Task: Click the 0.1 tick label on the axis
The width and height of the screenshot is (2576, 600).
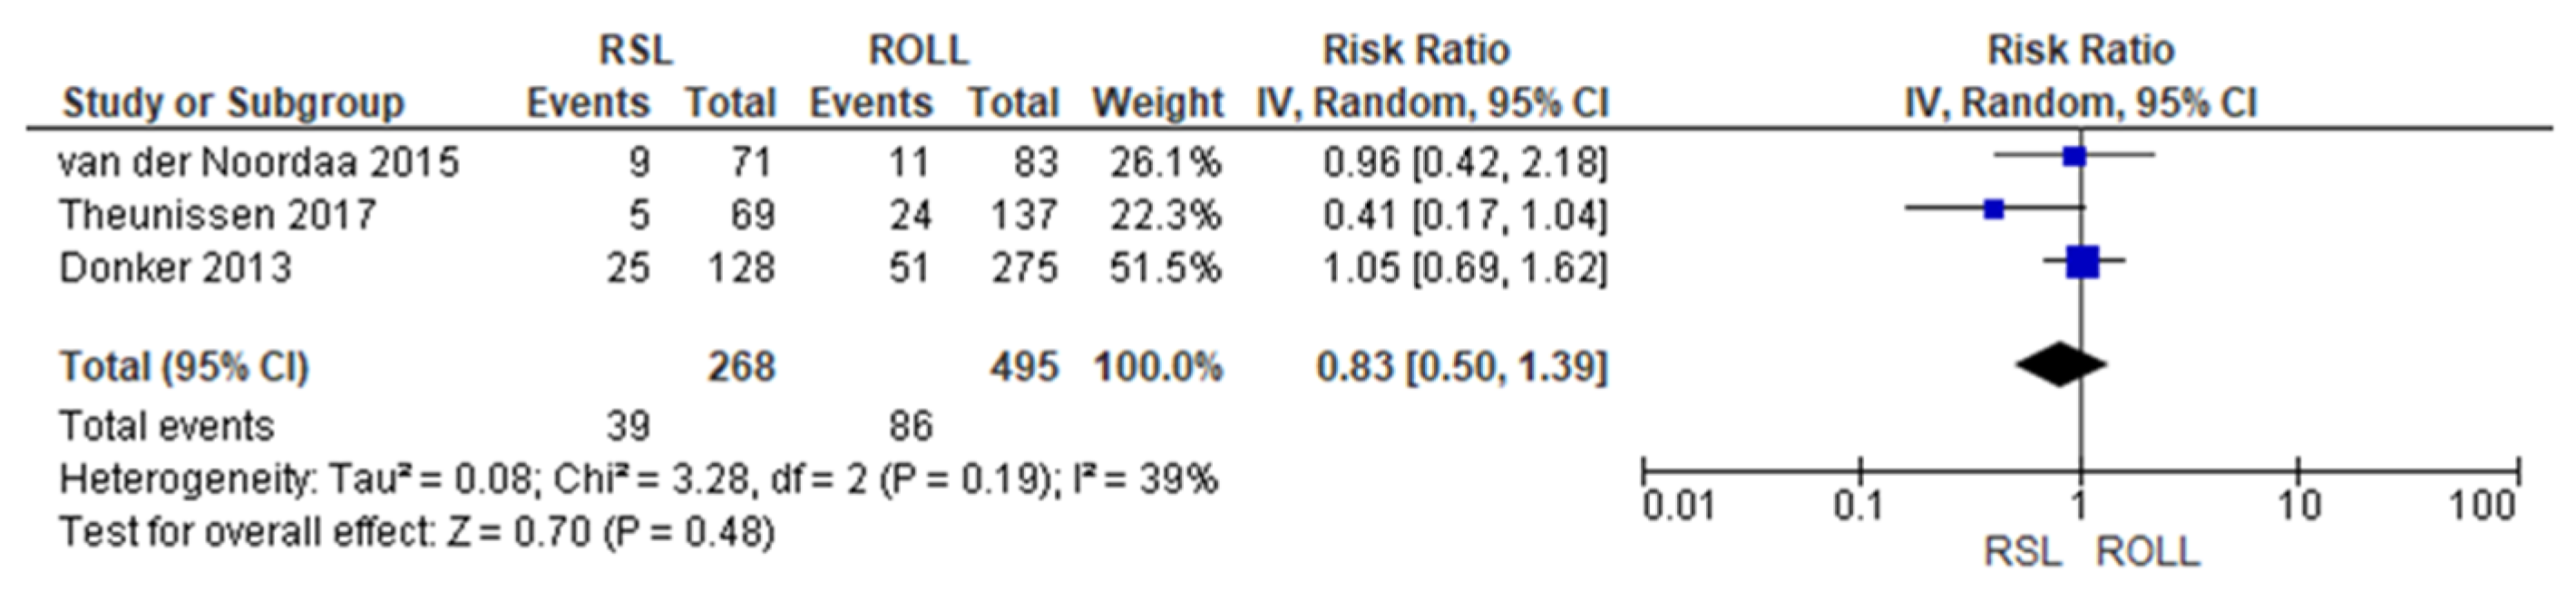Action: pyautogui.click(x=1857, y=508)
